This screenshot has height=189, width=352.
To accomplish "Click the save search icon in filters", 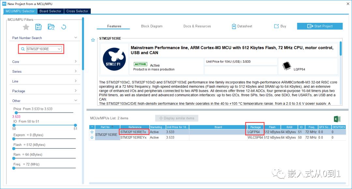I will 38,27.
